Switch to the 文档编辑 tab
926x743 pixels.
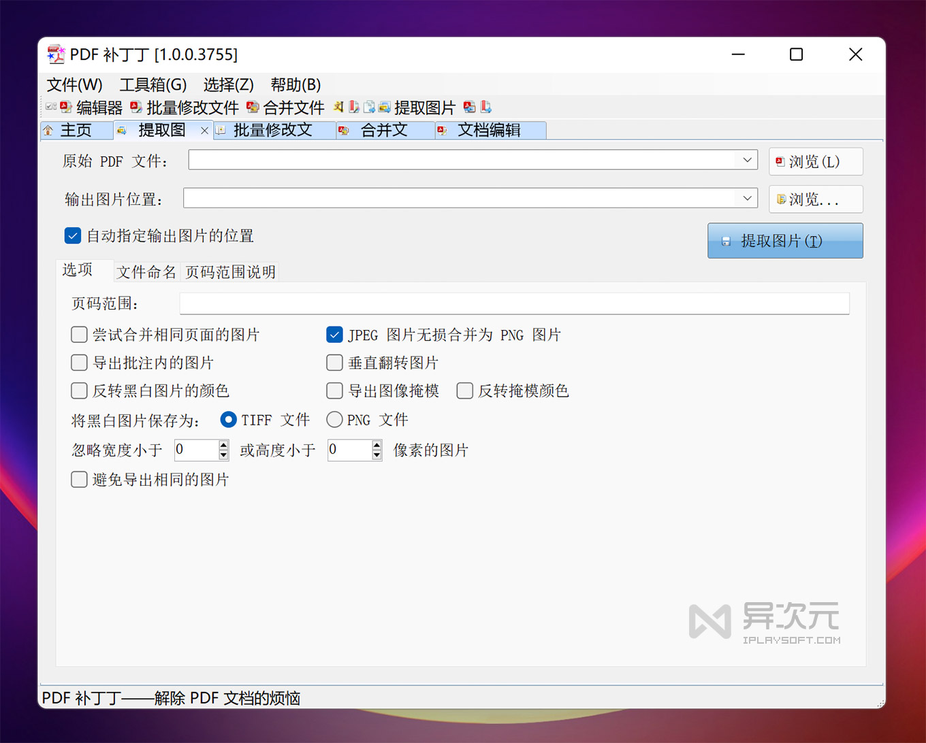coord(488,130)
